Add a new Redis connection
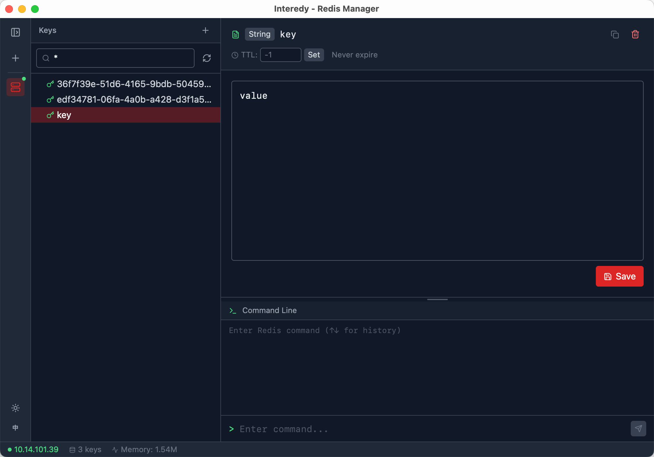The width and height of the screenshot is (654, 457). (16, 58)
